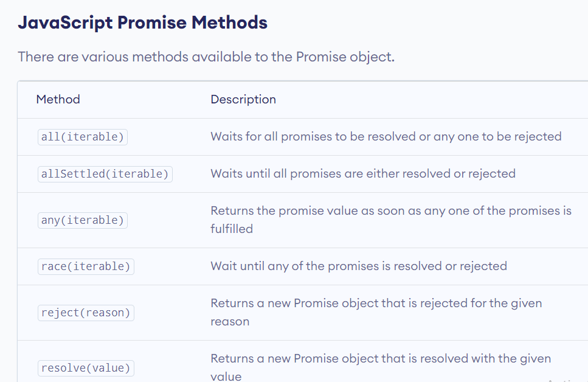Viewport: 588px width, 382px height.
Task: Click the intro sentence about Promise object
Action: coord(206,57)
